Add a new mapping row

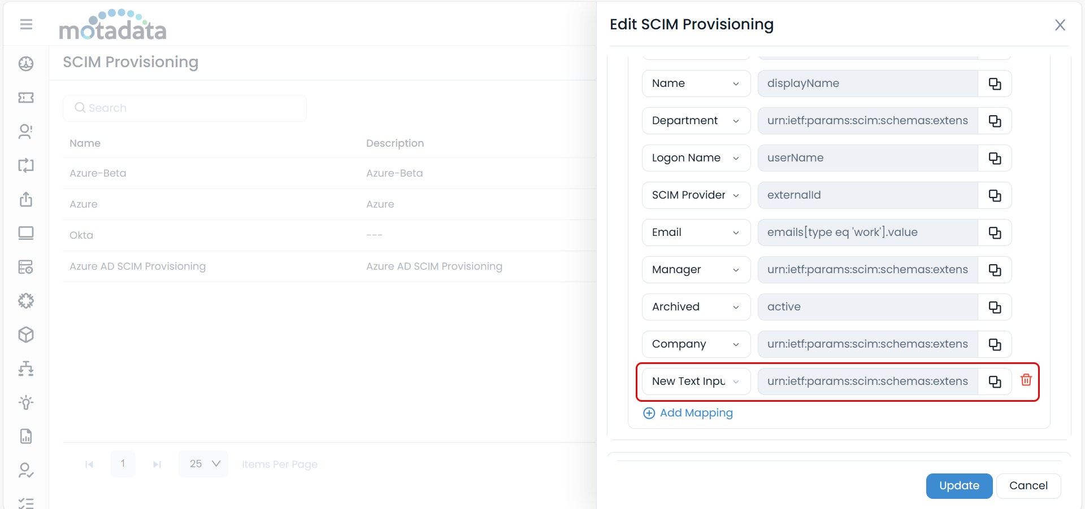click(688, 413)
